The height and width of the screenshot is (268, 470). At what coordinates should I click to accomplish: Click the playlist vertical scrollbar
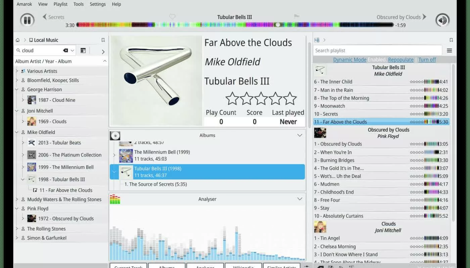(453, 142)
